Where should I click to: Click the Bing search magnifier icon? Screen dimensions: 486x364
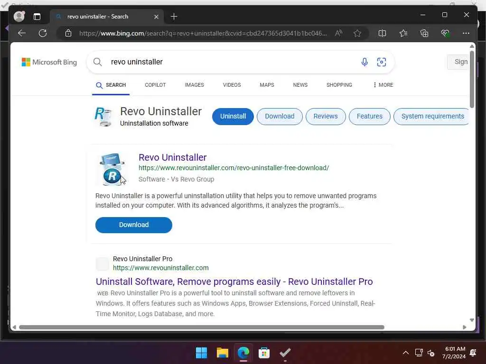(98, 62)
